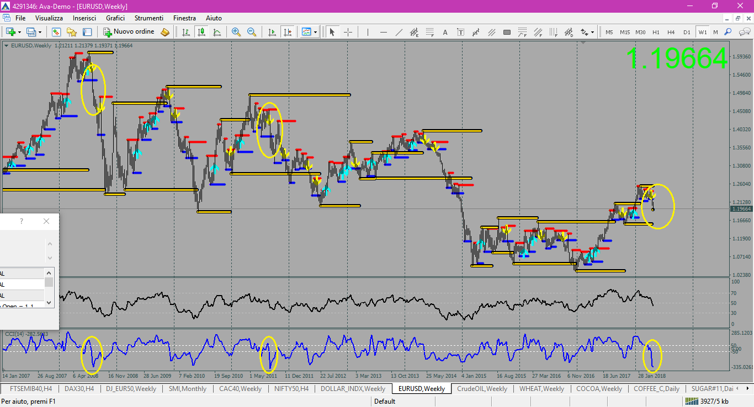This screenshot has width=754, height=407.
Task: Expand the arrows objects dropdown
Action: pos(592,32)
